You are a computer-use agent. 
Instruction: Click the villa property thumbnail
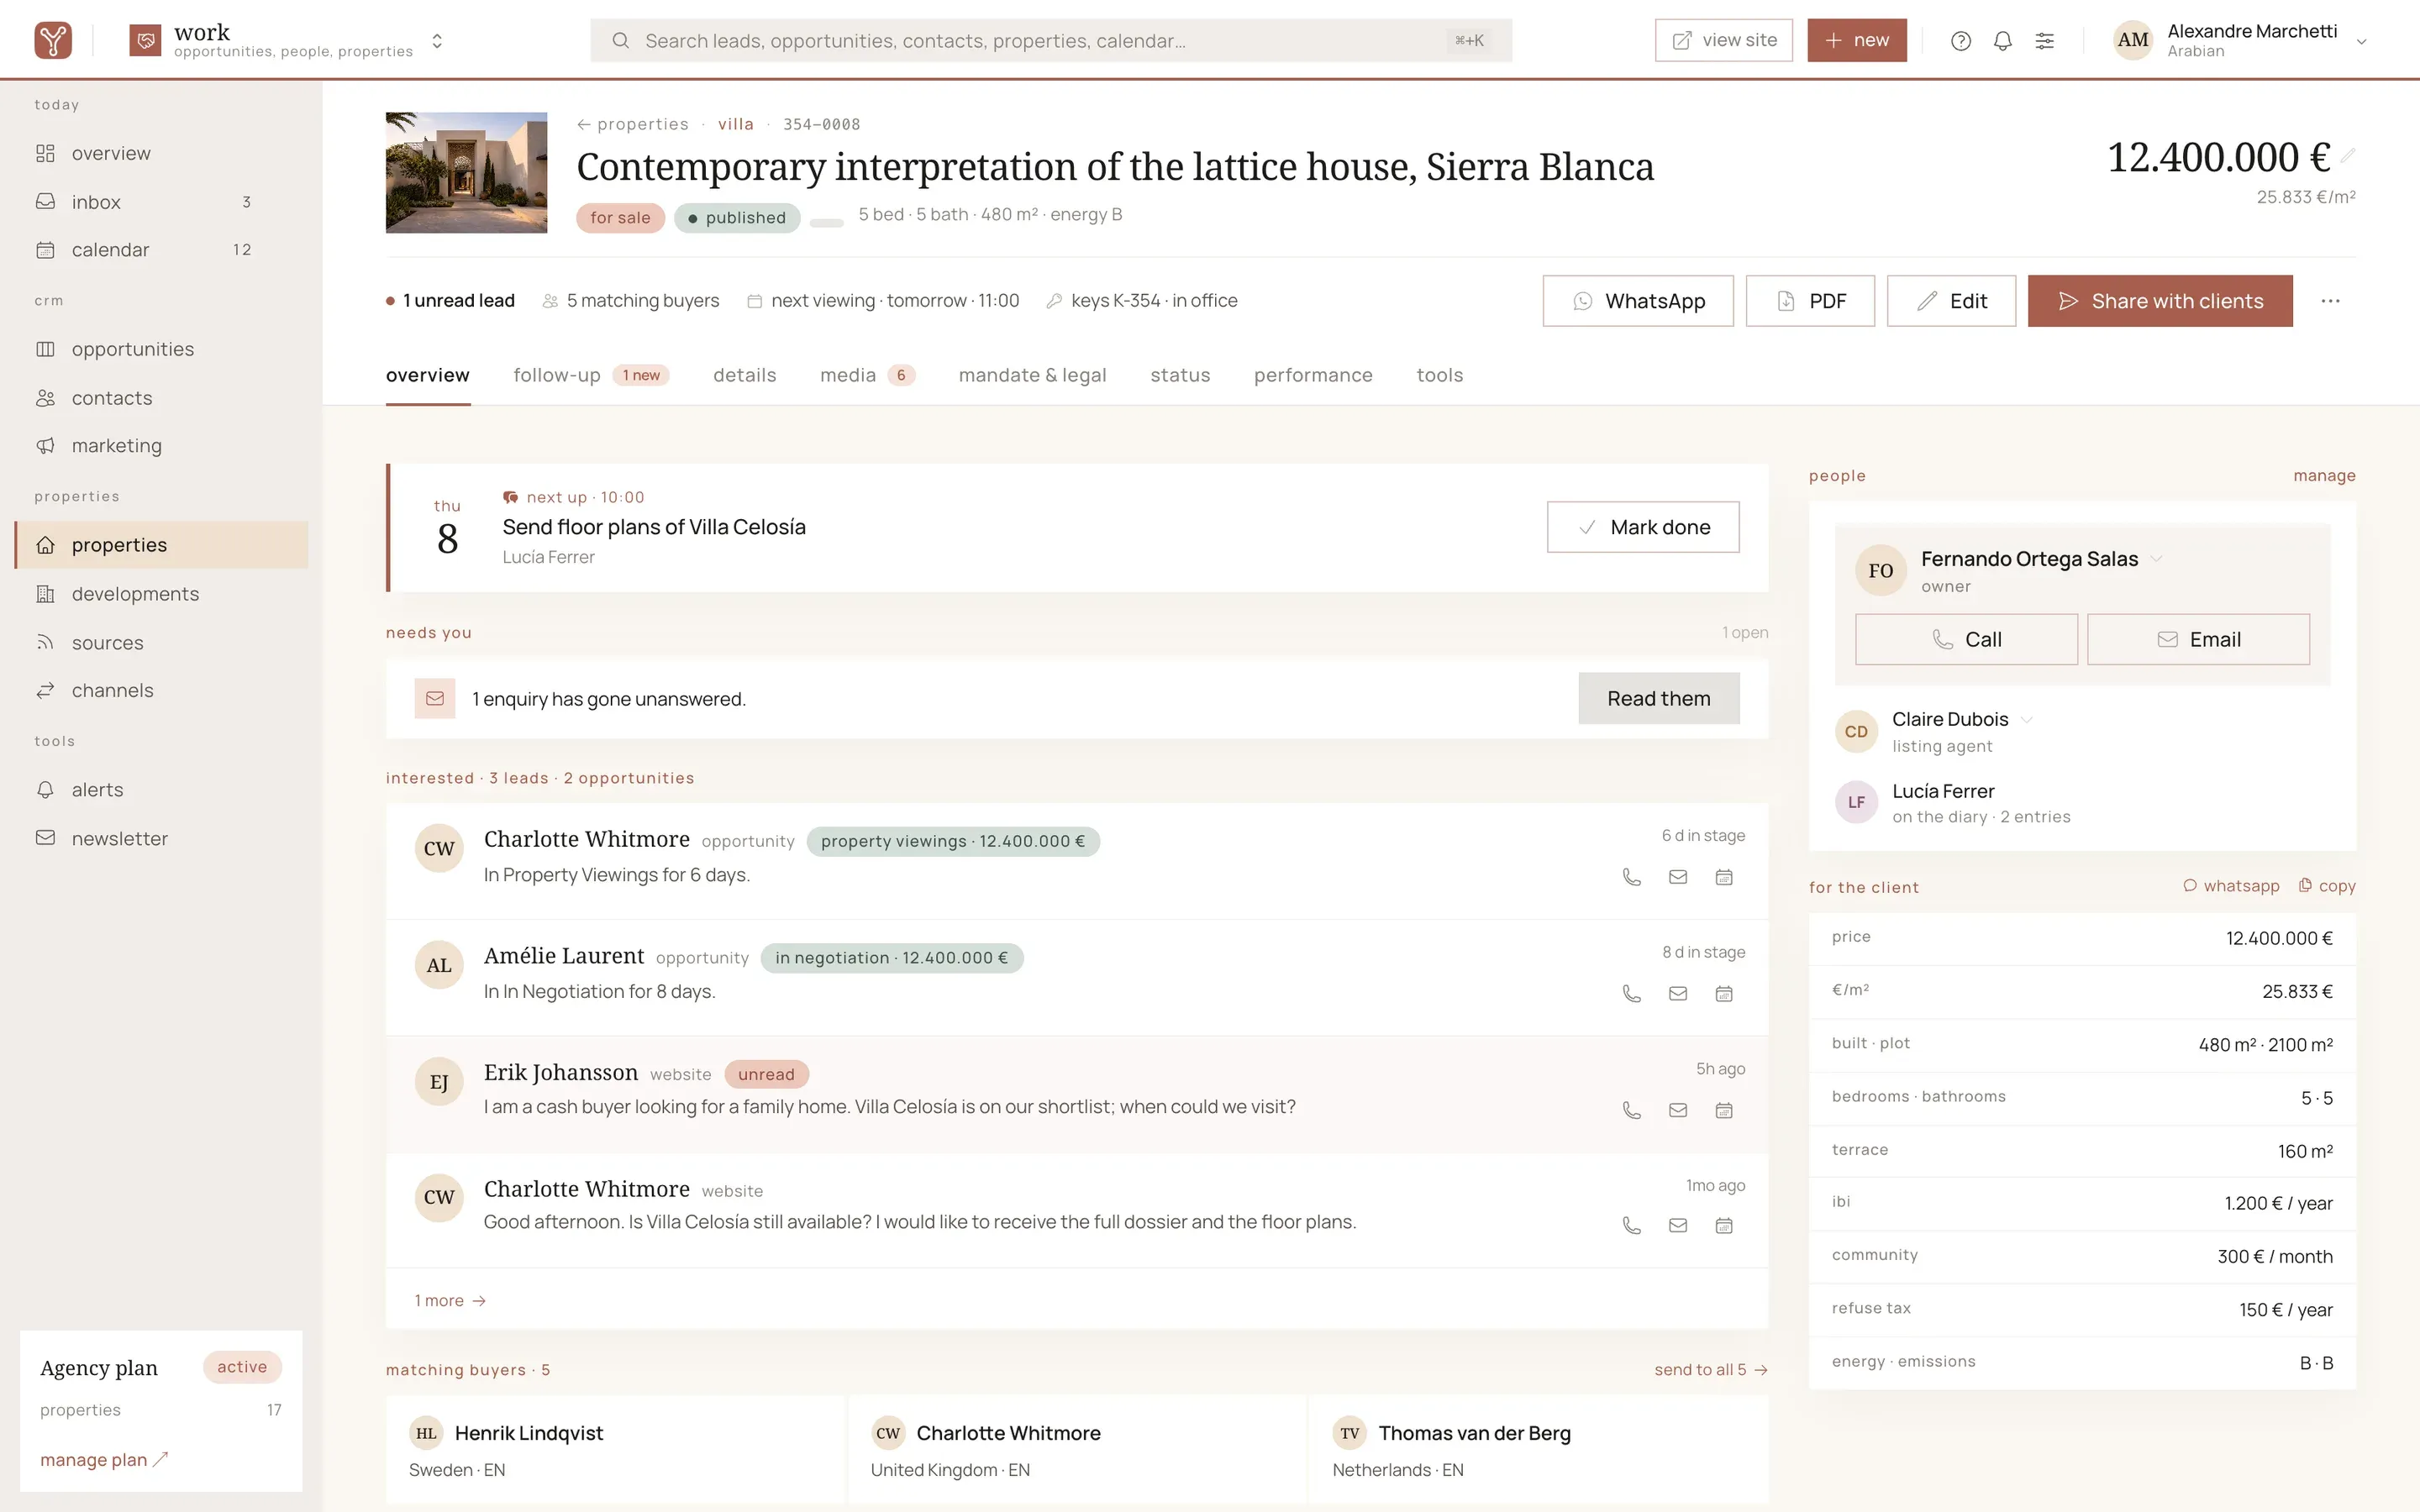466,173
